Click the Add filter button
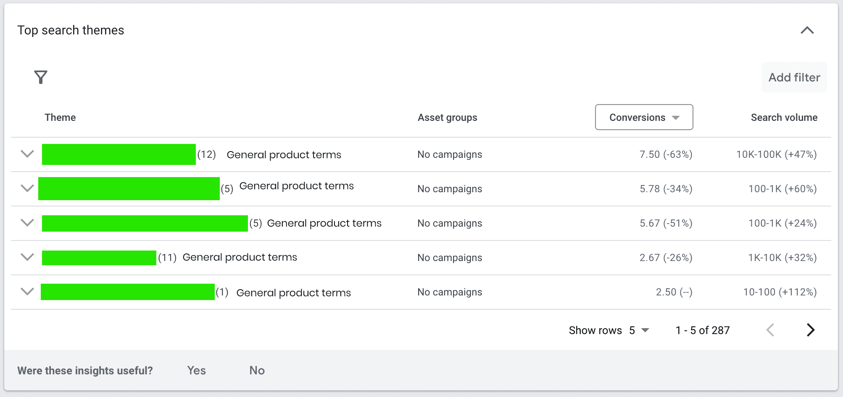 pyautogui.click(x=794, y=77)
